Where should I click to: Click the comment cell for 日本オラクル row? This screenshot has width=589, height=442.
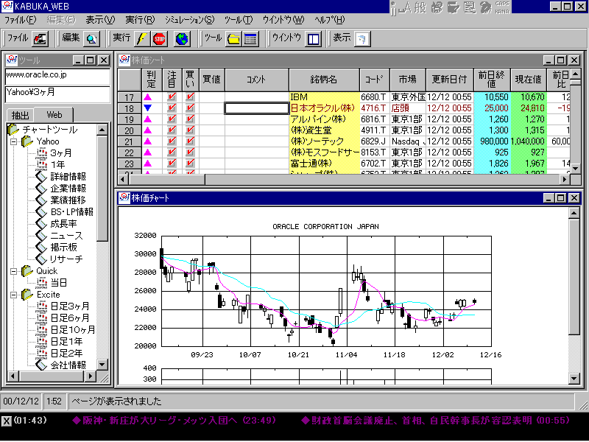pos(257,108)
